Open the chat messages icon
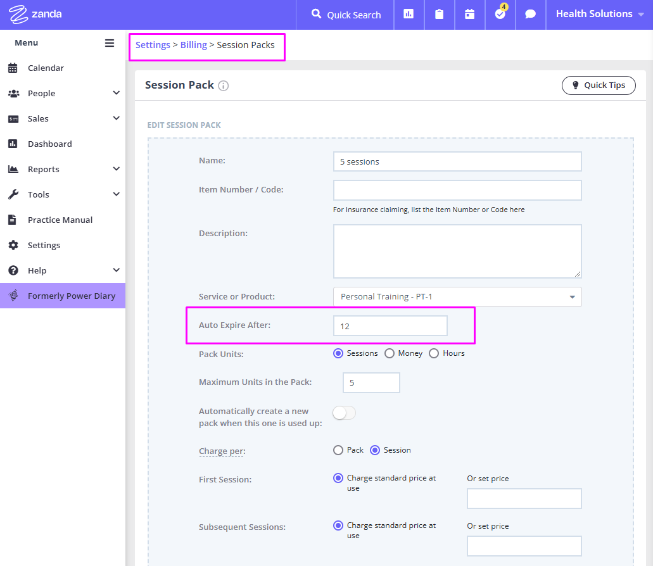The image size is (653, 566). coord(530,14)
